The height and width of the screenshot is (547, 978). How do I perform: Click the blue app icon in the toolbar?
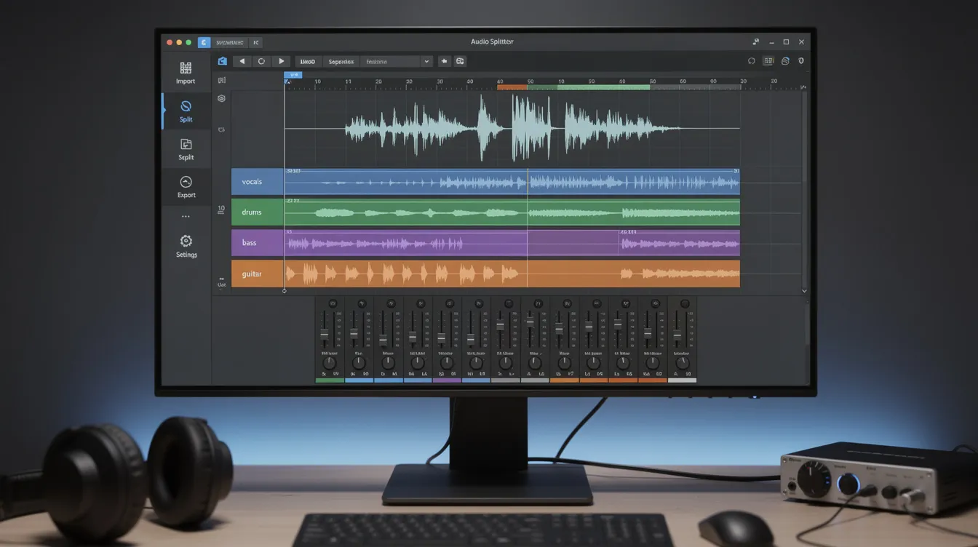(x=222, y=61)
